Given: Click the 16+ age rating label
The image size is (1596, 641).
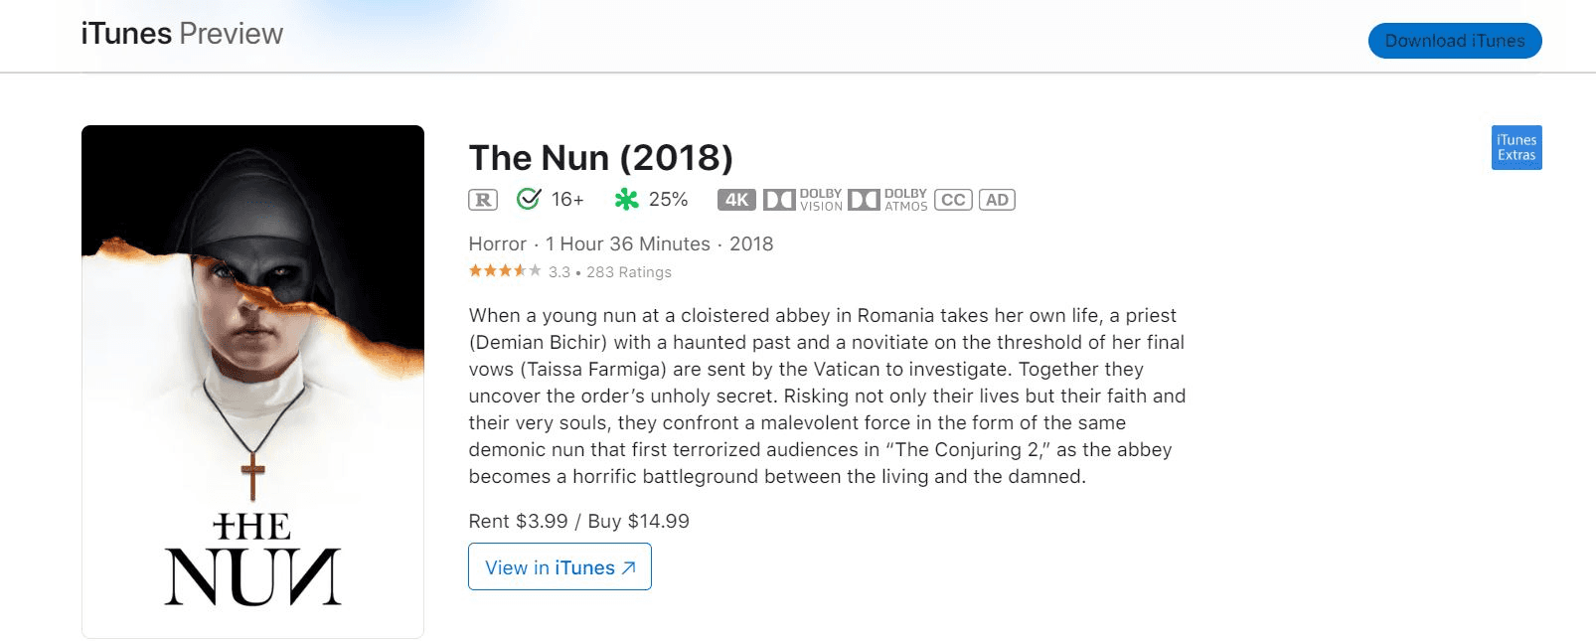Looking at the screenshot, I should point(567,200).
